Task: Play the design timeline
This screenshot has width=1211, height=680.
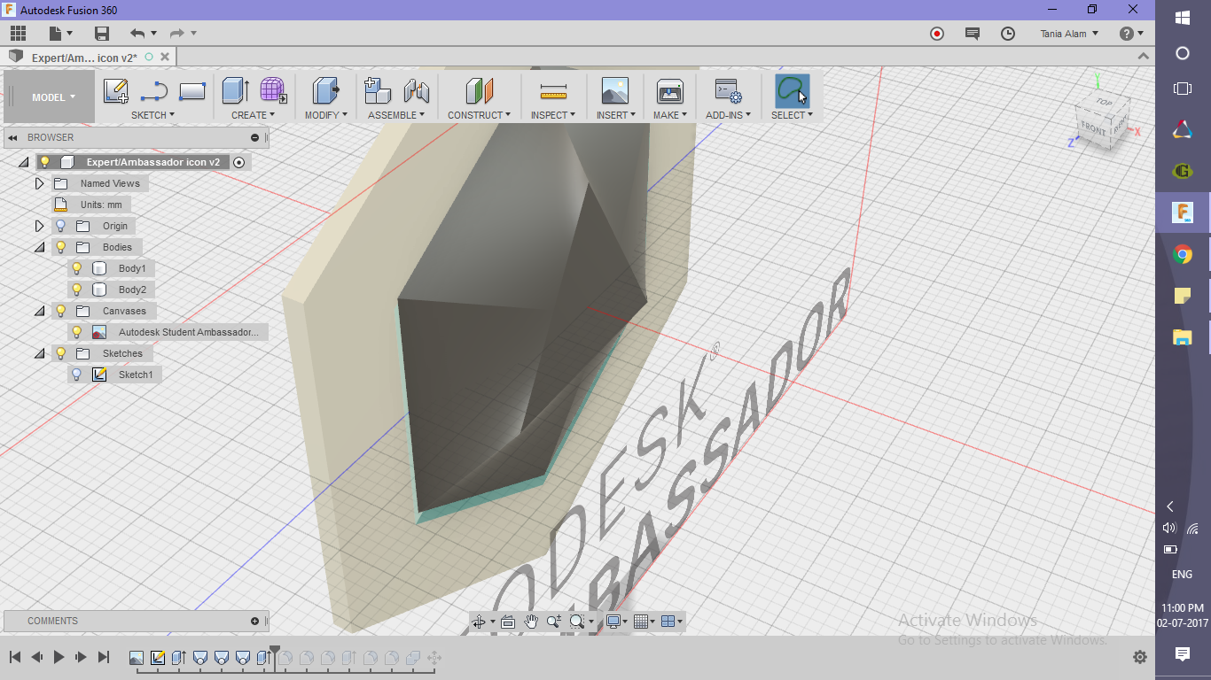Action: pos(59,657)
